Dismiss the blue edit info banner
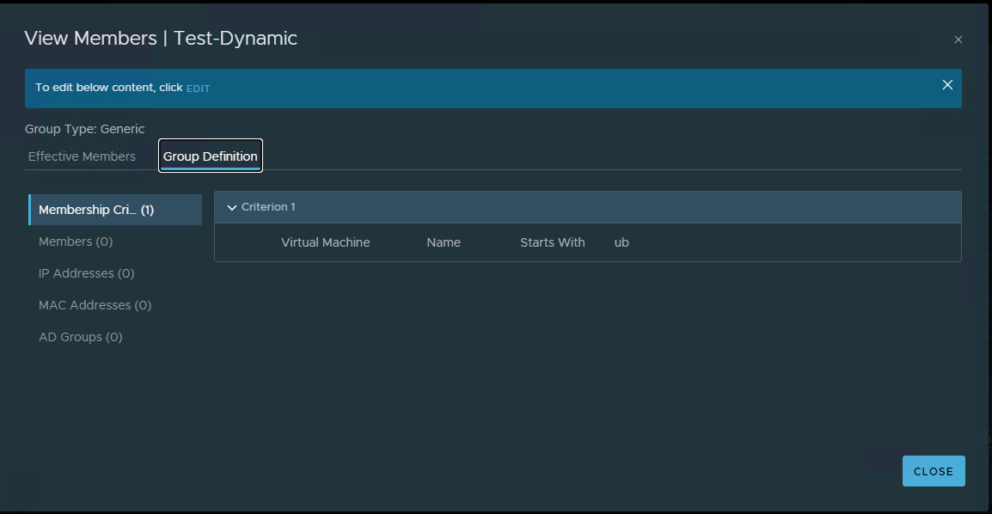The height and width of the screenshot is (514, 992). (947, 85)
